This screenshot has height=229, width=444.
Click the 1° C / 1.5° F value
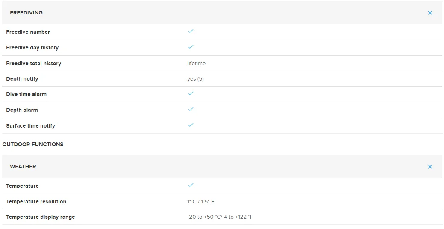click(x=200, y=202)
